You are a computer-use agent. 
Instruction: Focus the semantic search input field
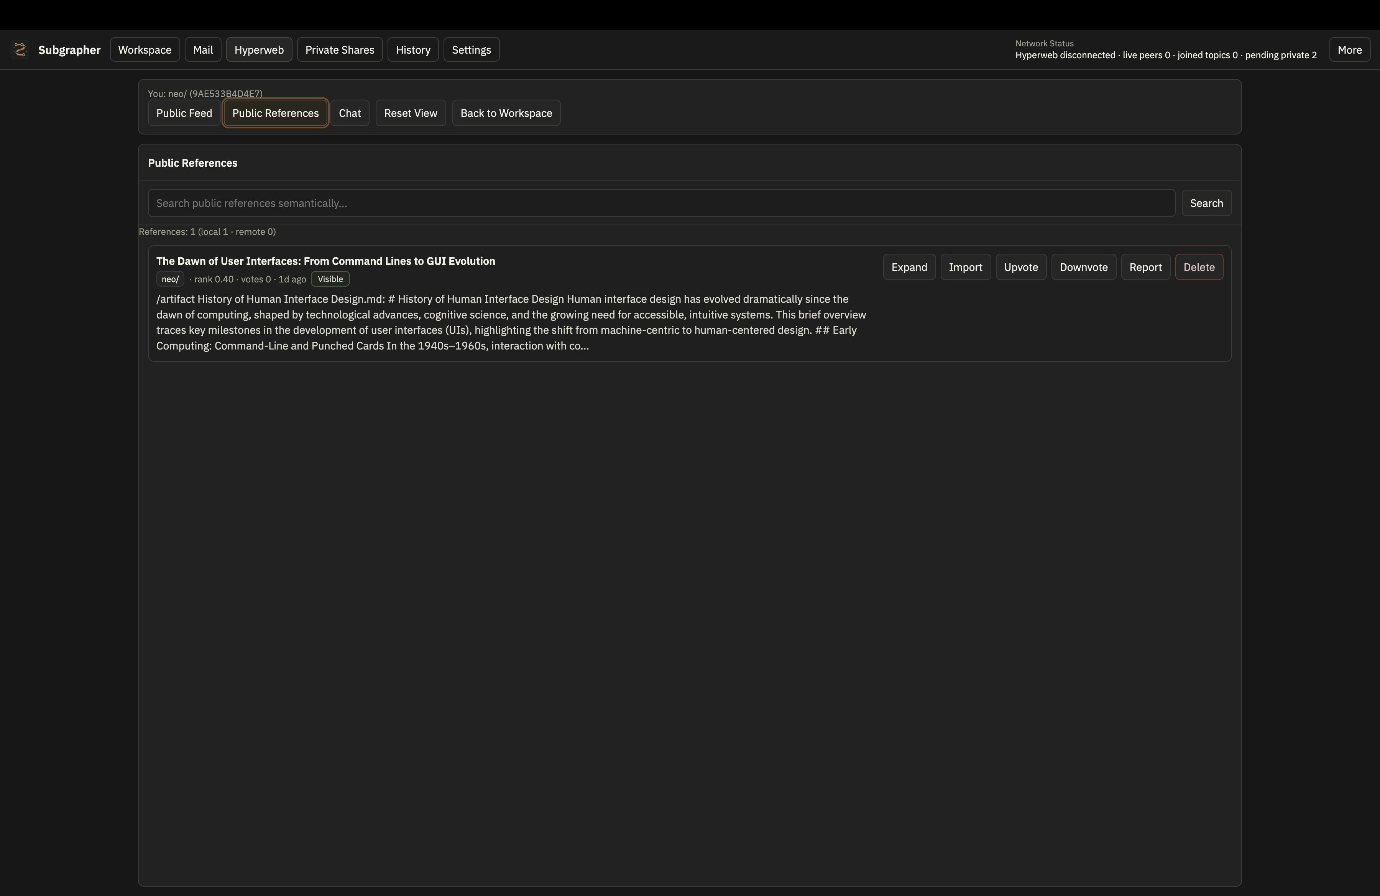[661, 203]
